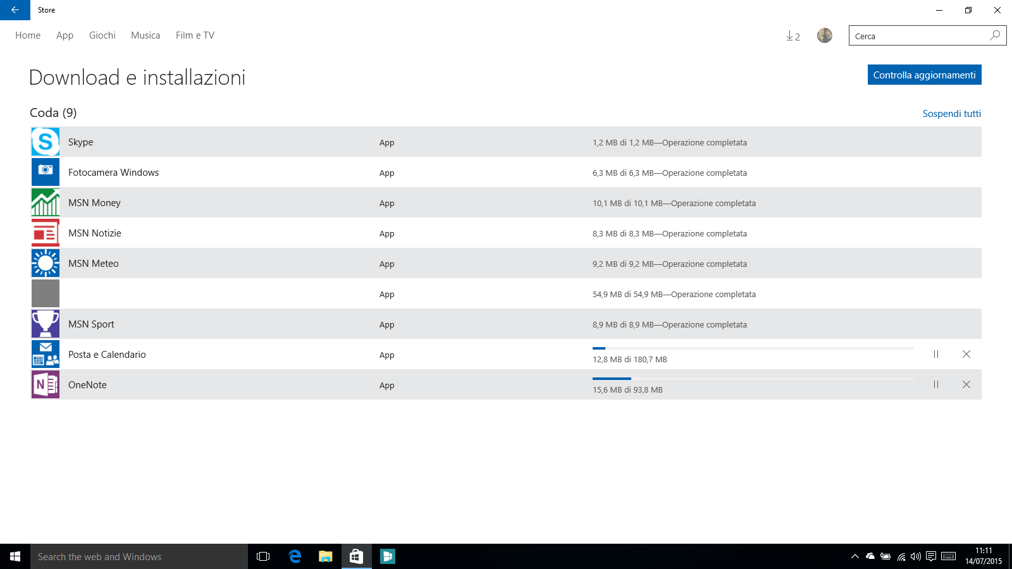Click the MSN Money chart icon
Viewport: 1012px width, 569px height.
point(46,202)
